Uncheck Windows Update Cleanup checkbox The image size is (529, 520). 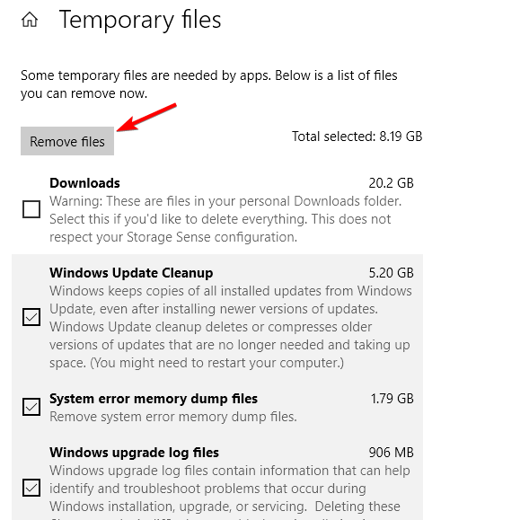(x=31, y=317)
